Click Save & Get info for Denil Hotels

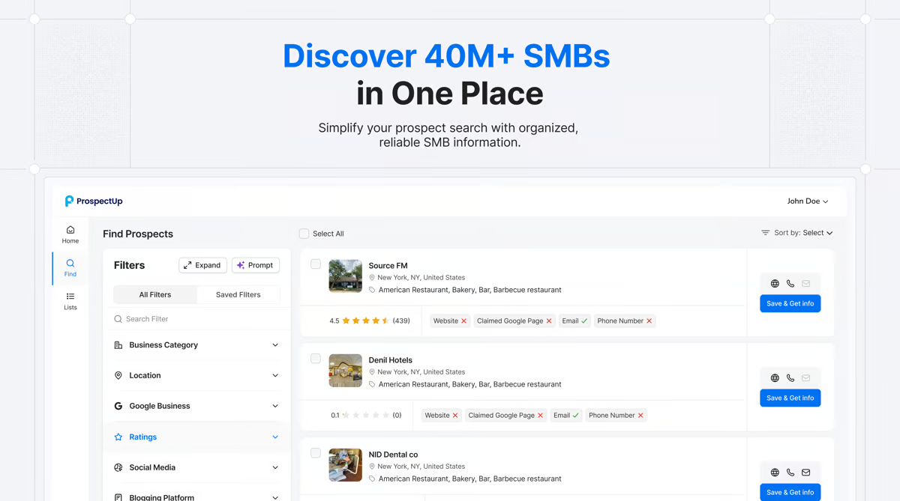tap(790, 398)
